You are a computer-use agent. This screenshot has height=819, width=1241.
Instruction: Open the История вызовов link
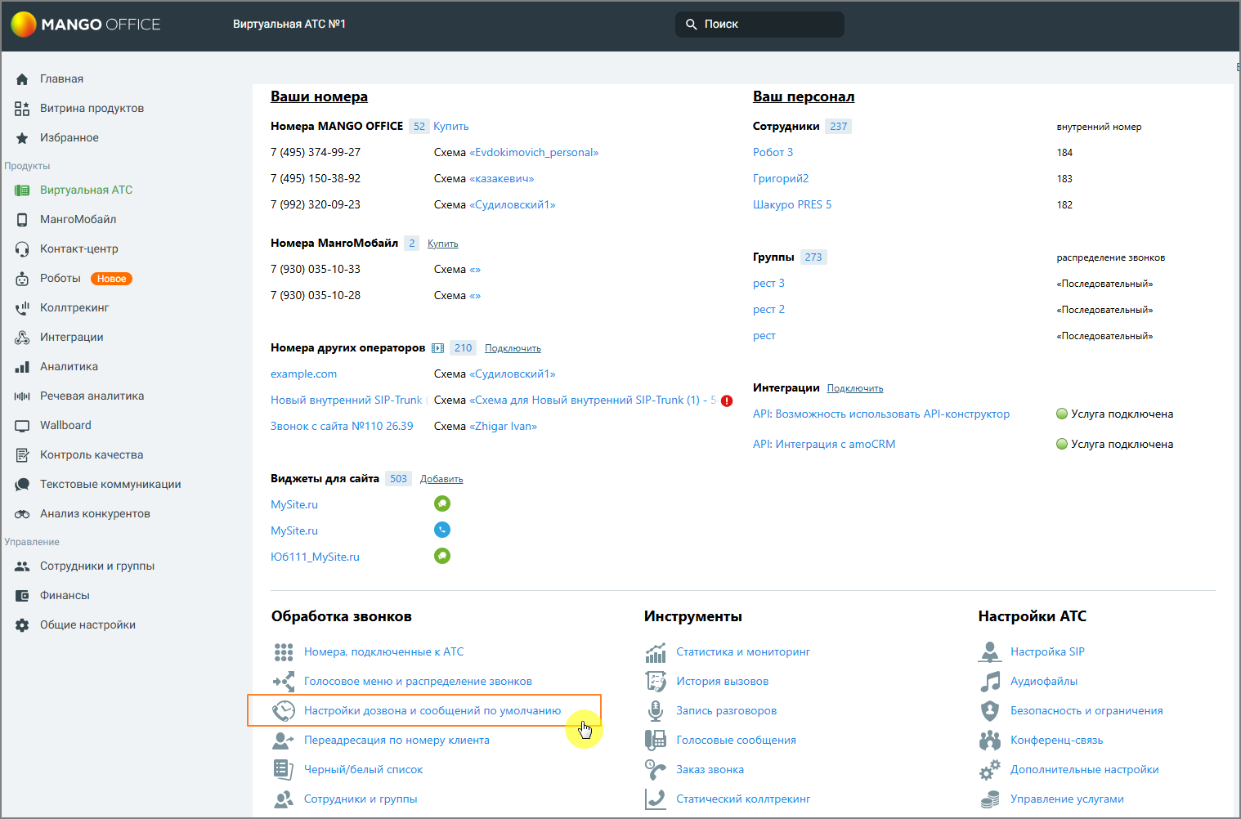coord(723,682)
